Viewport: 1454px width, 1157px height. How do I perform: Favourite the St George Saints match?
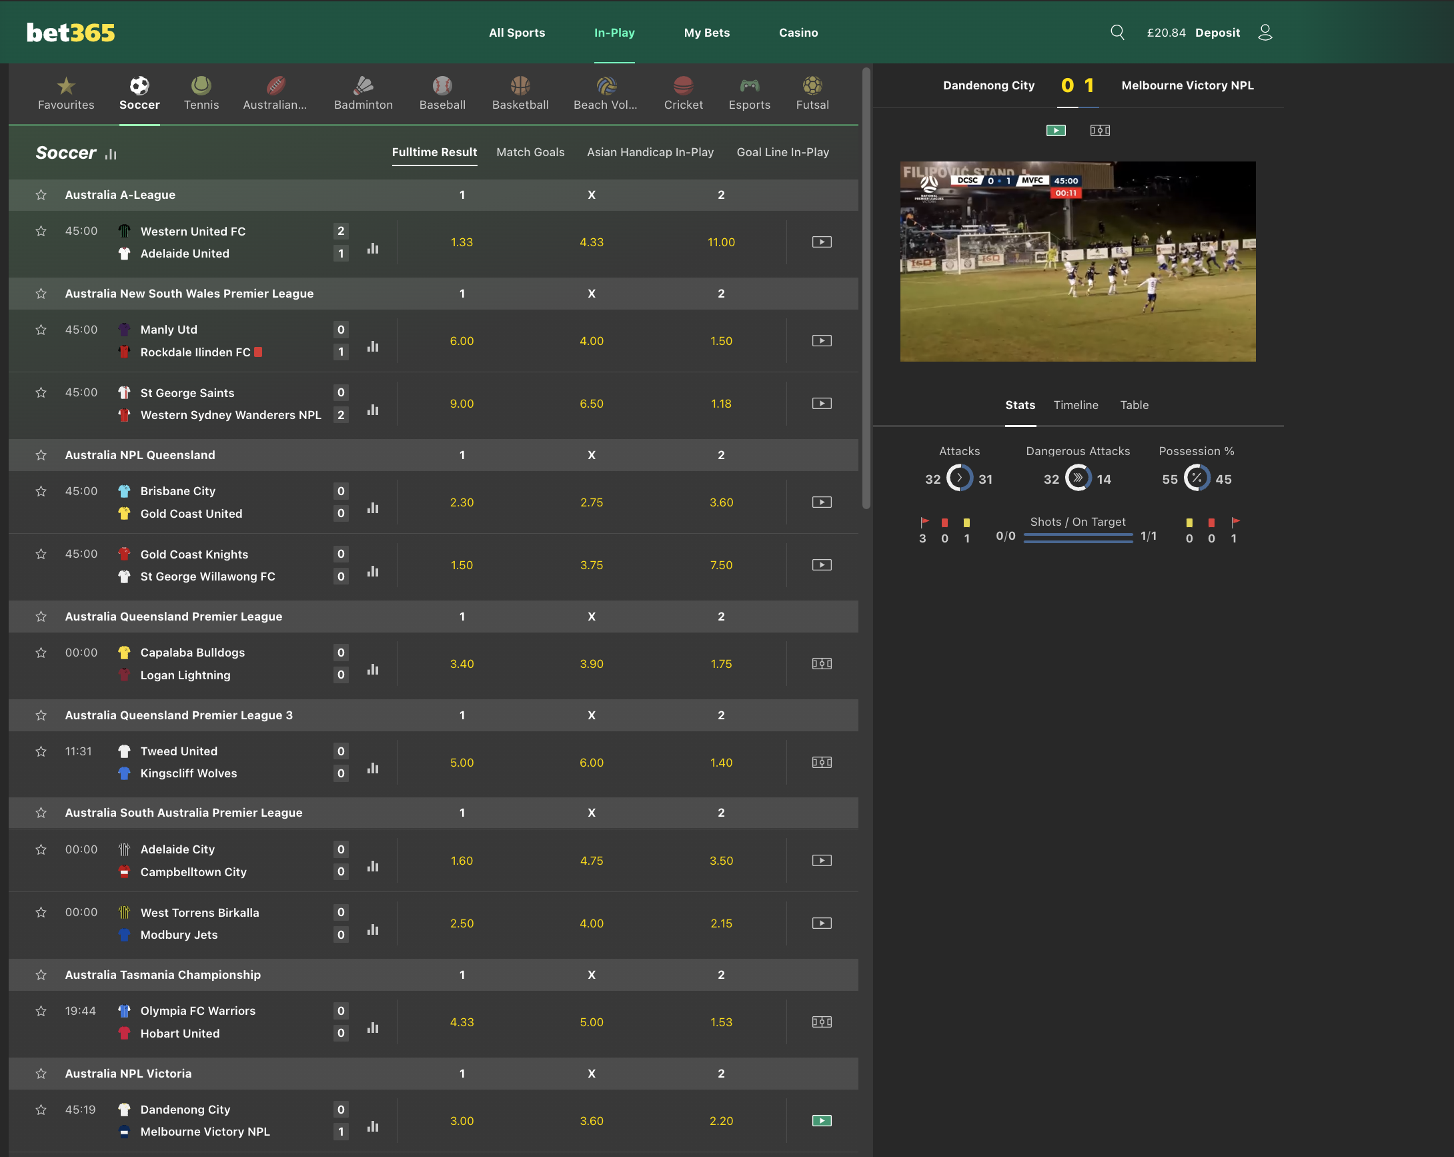41,392
